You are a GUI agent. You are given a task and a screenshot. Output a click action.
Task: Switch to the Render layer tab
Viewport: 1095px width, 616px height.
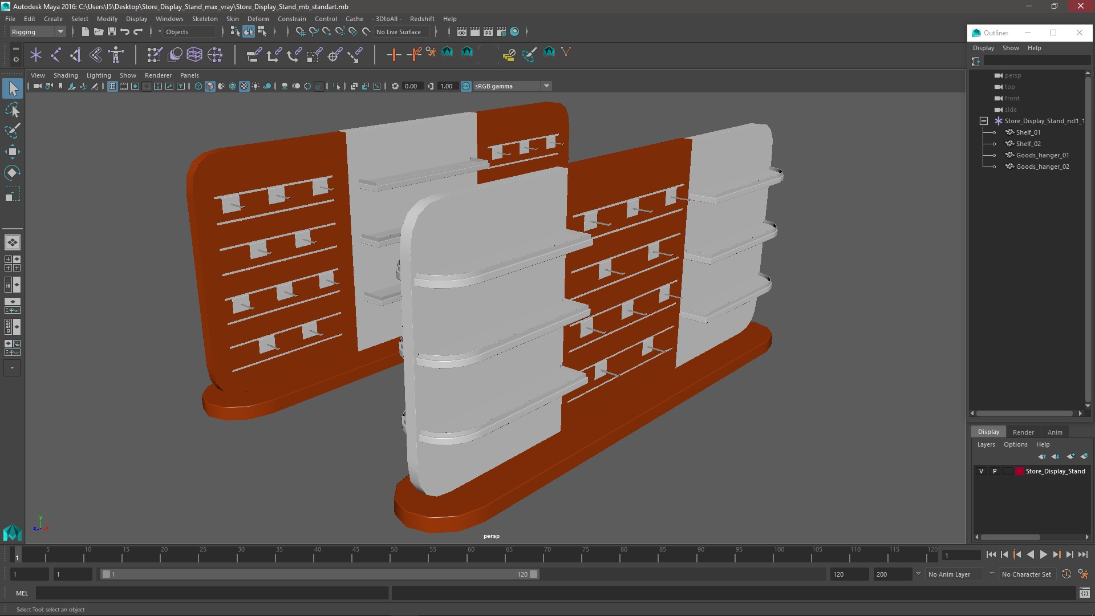pyautogui.click(x=1023, y=432)
